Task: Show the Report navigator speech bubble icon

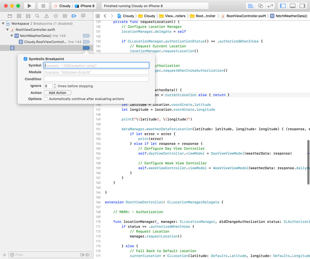Action: coord(83,16)
